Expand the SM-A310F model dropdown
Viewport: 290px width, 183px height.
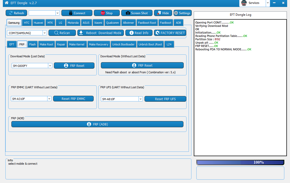[49, 99]
